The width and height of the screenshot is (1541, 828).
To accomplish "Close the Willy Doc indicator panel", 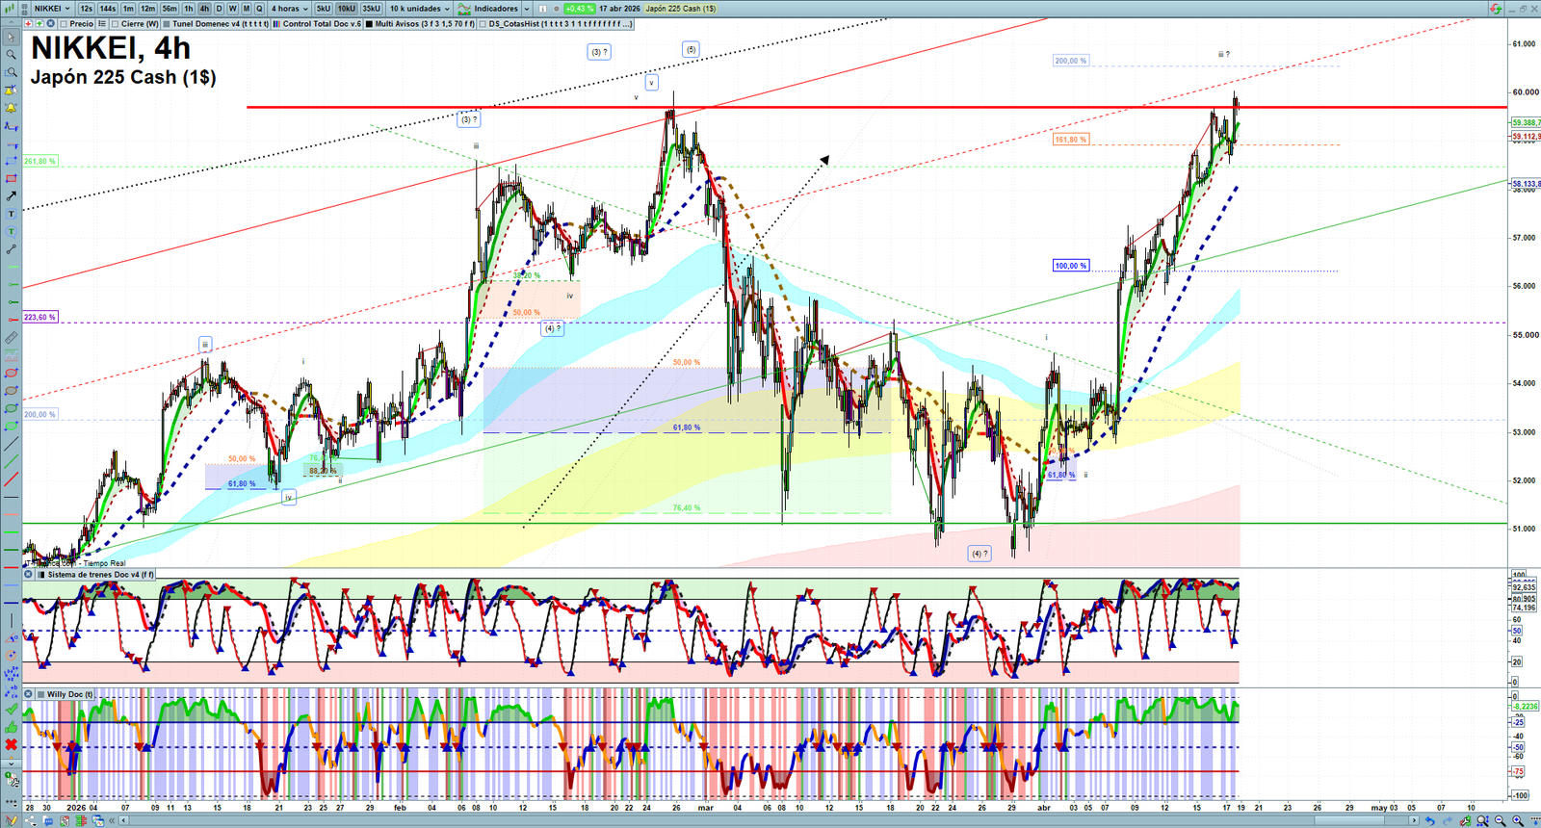I will coord(29,693).
